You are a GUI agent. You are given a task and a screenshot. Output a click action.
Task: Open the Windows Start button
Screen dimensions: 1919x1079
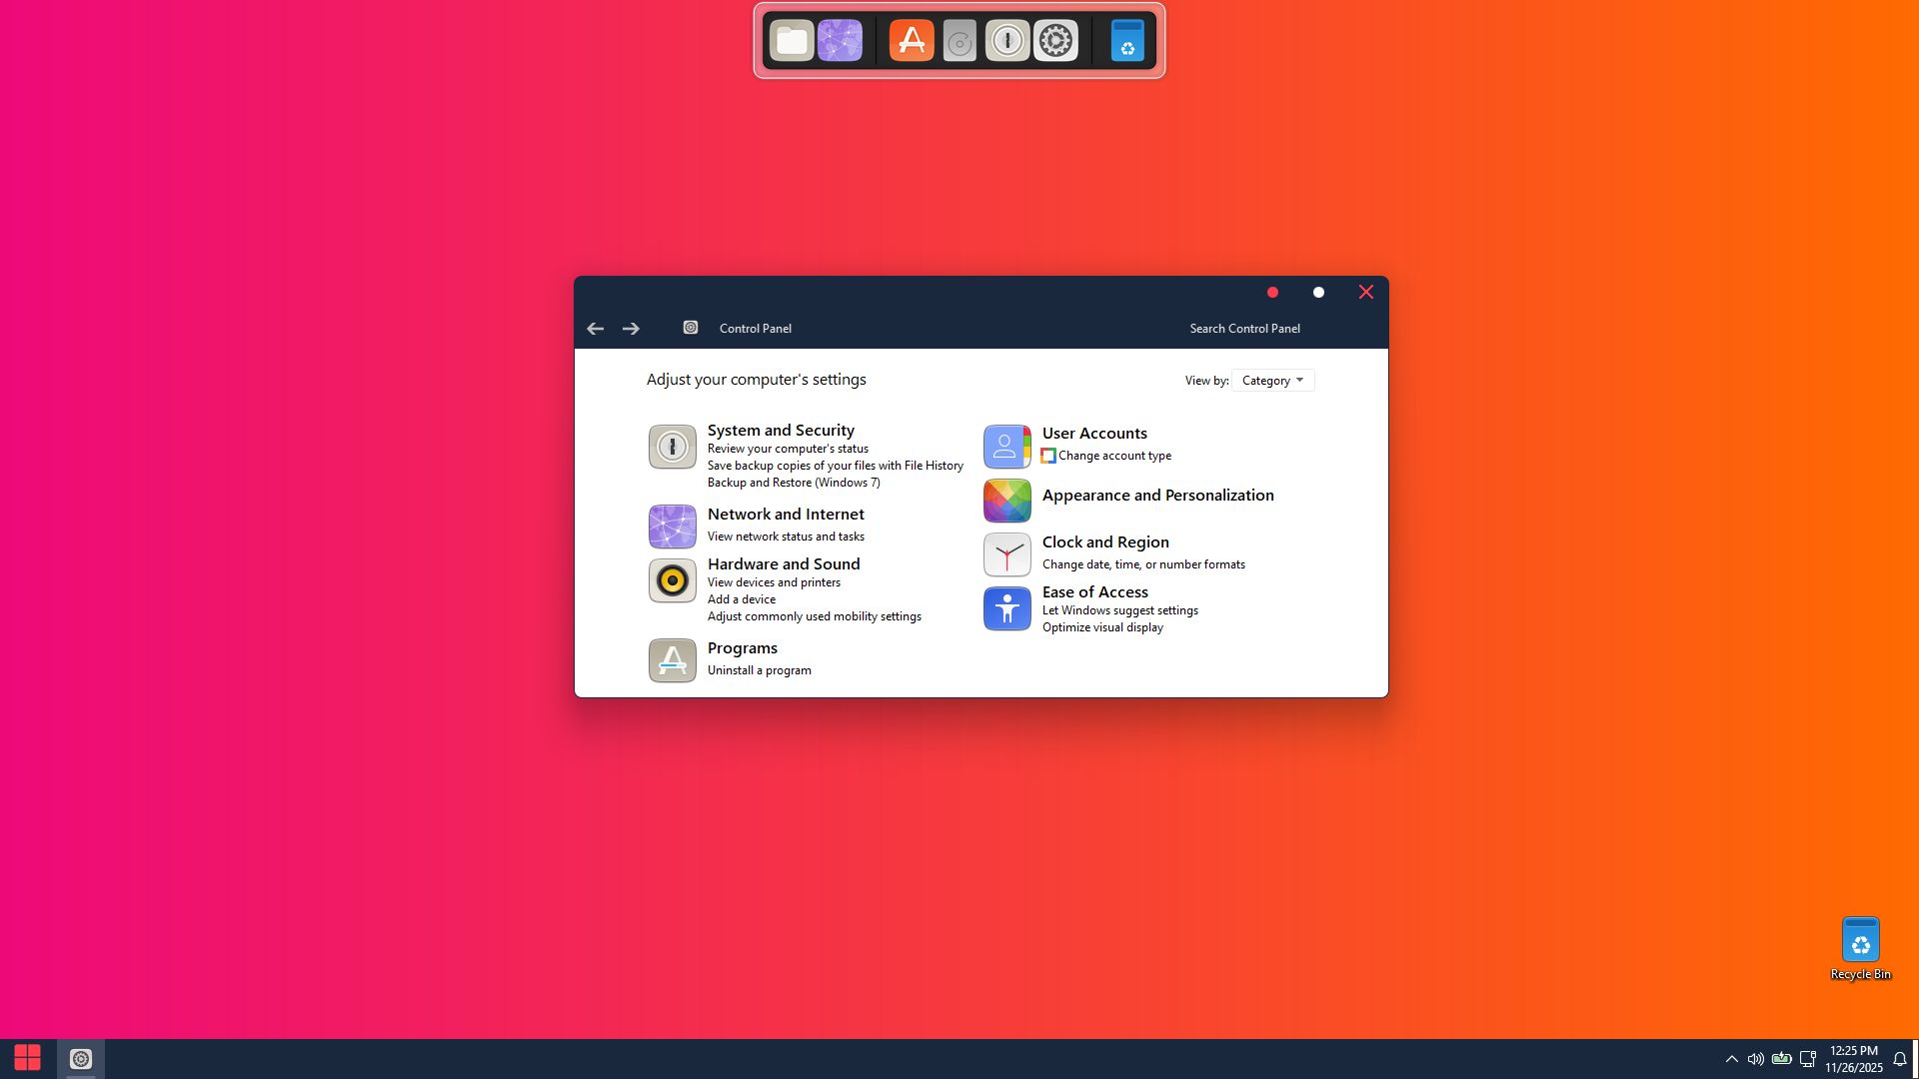pyautogui.click(x=27, y=1058)
